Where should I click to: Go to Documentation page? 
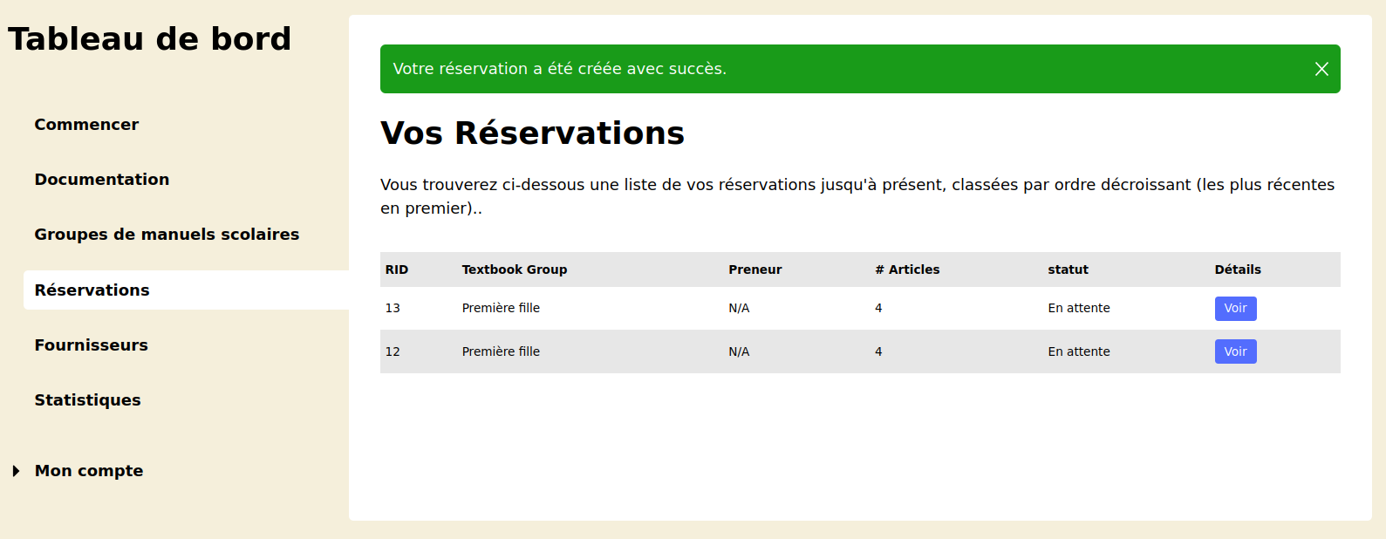[x=102, y=180]
